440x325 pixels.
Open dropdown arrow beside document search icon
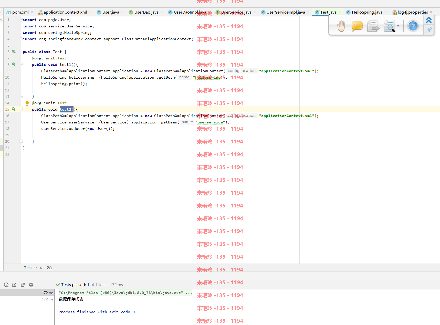pos(398,26)
